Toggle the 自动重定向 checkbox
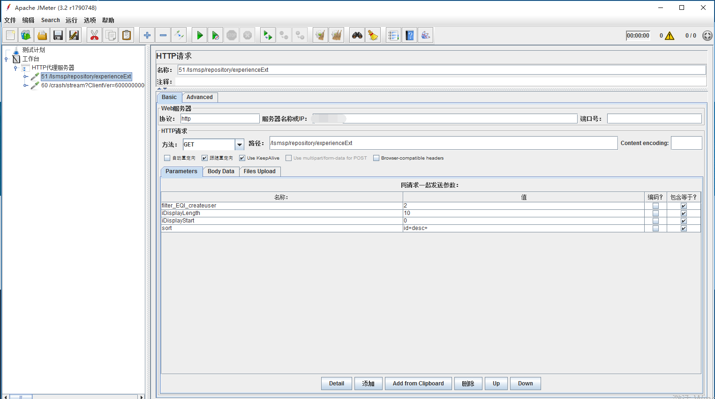 click(167, 158)
